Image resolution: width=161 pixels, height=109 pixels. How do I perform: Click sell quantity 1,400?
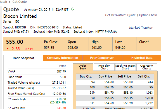pyautogui.click(x=149, y=98)
